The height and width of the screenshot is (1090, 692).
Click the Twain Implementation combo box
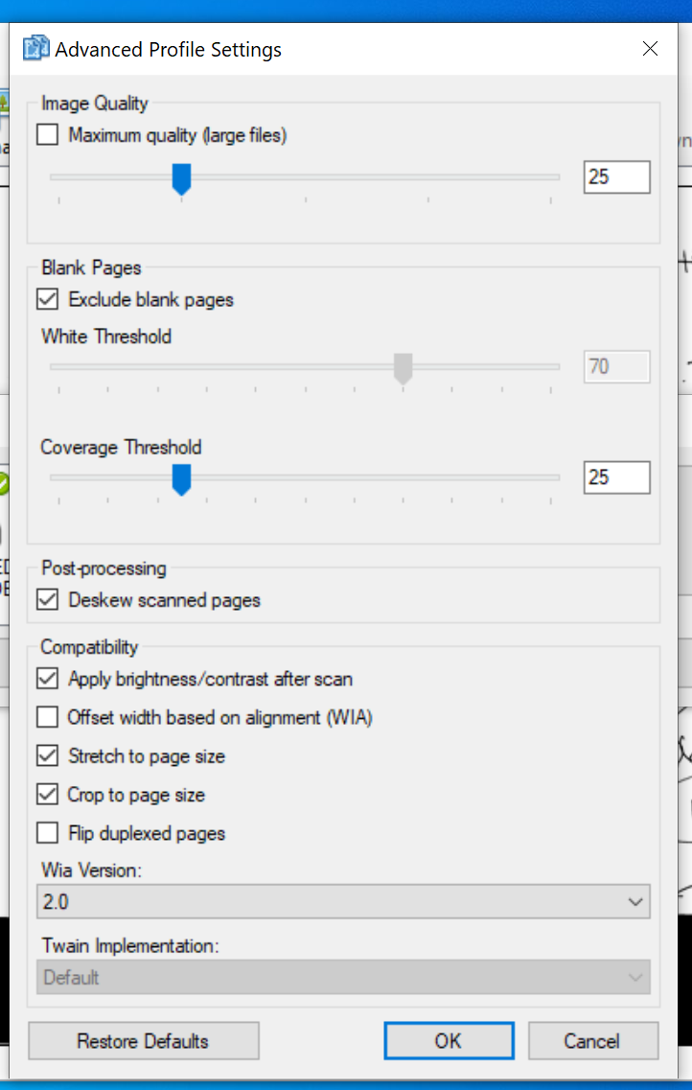tap(343, 977)
